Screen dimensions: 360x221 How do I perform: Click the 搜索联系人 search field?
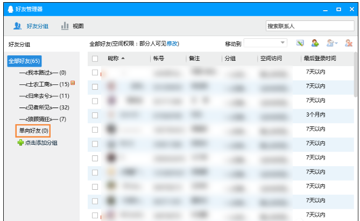(309, 26)
